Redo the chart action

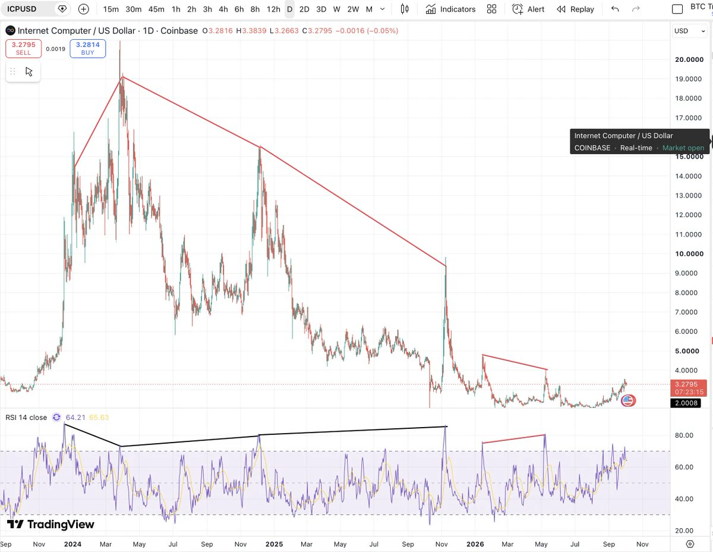tap(636, 9)
